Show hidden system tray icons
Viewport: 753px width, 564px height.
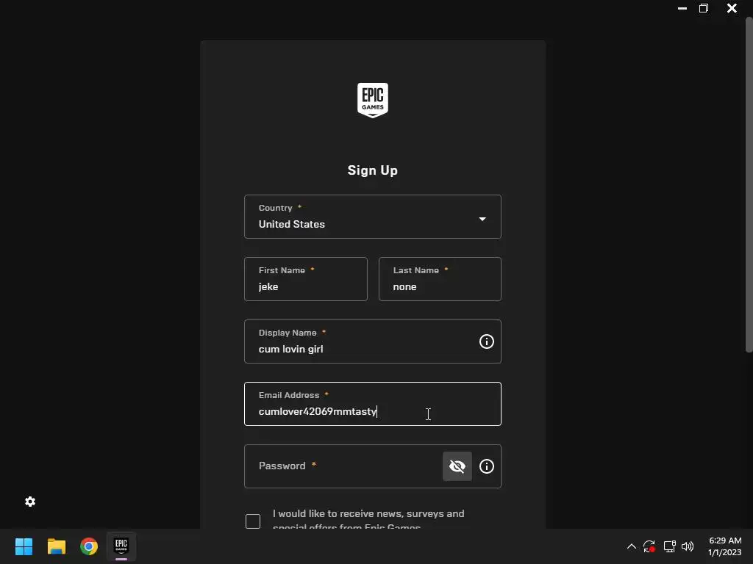(632, 546)
